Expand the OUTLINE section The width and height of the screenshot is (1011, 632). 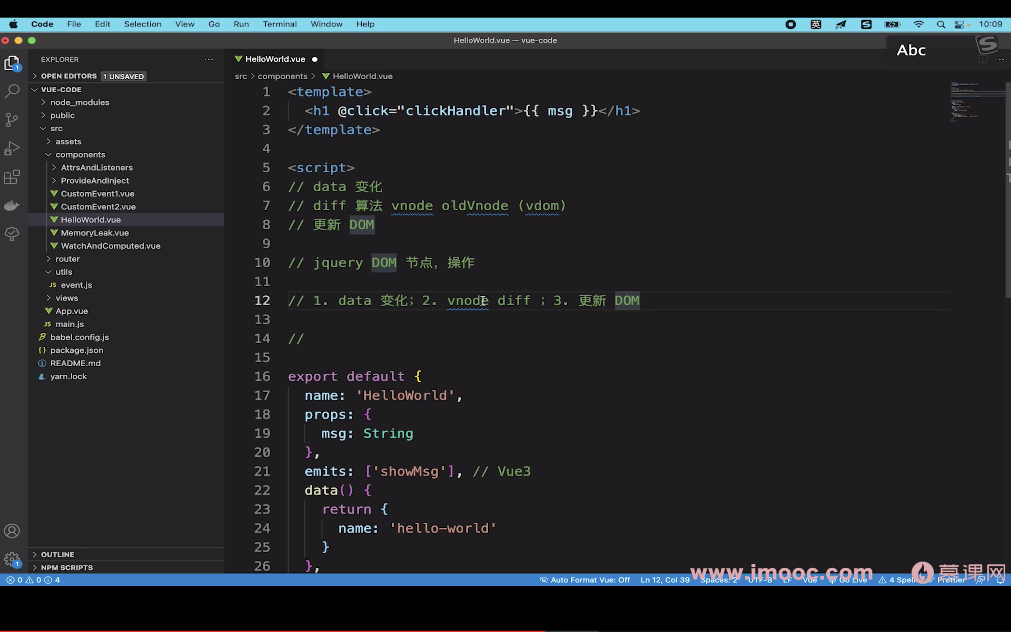57,554
